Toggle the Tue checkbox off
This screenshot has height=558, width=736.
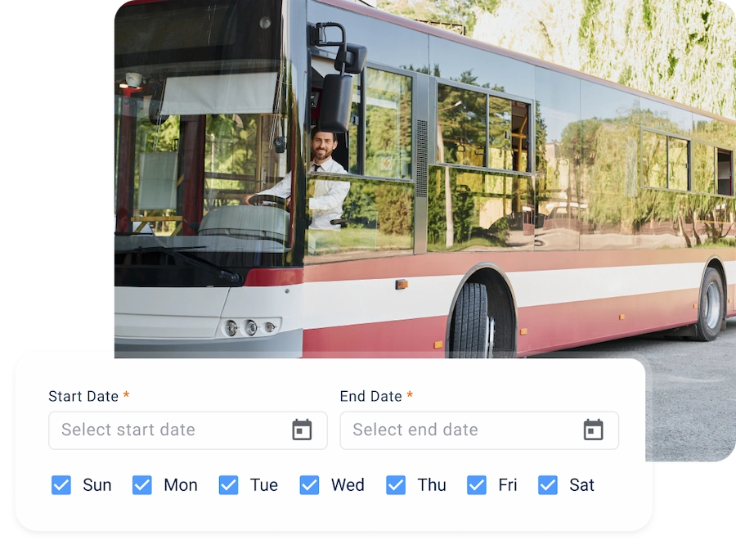point(229,484)
